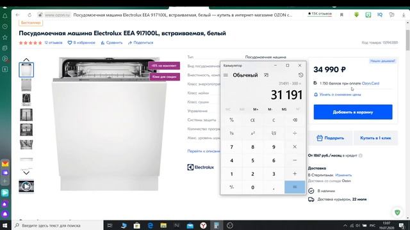The height and width of the screenshot is (230, 410).
Task: Click M+ memory add key
Action: point(256,109)
